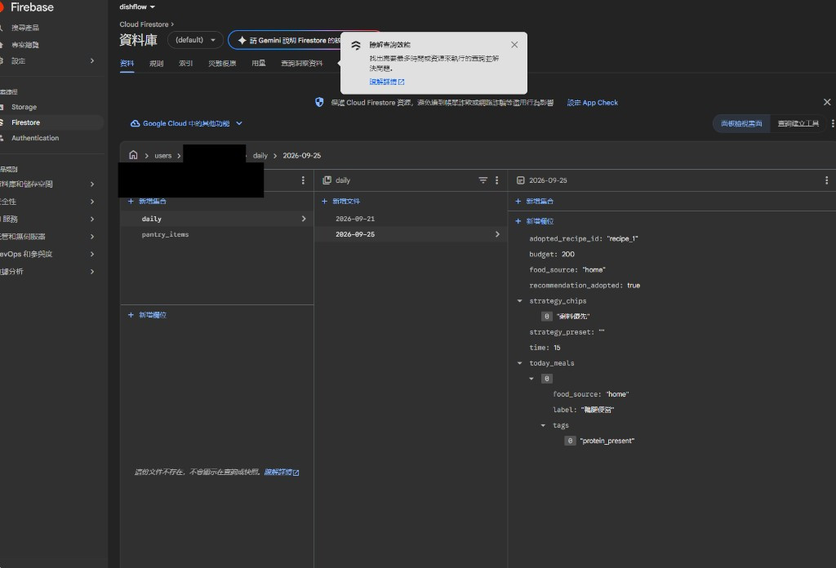
Task: Click the recommendation_adopted field
Action: point(585,286)
